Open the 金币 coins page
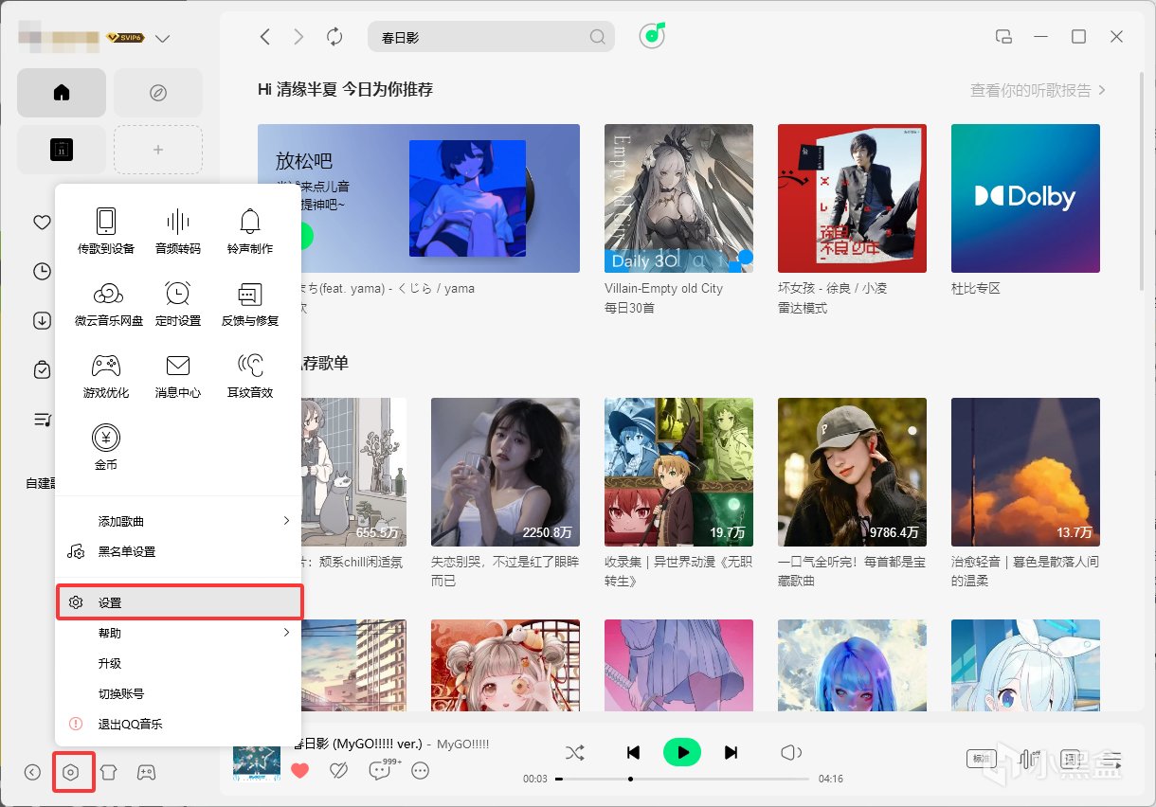 [106, 448]
